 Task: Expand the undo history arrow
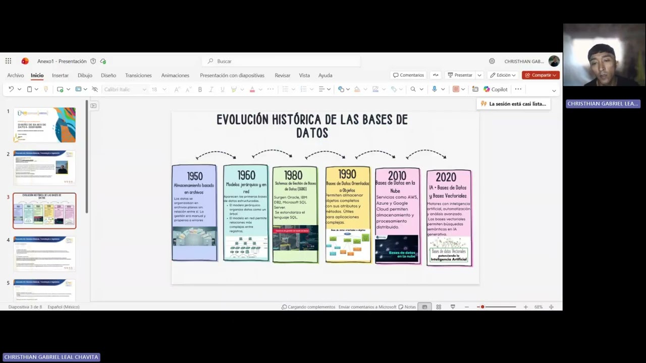(19, 89)
